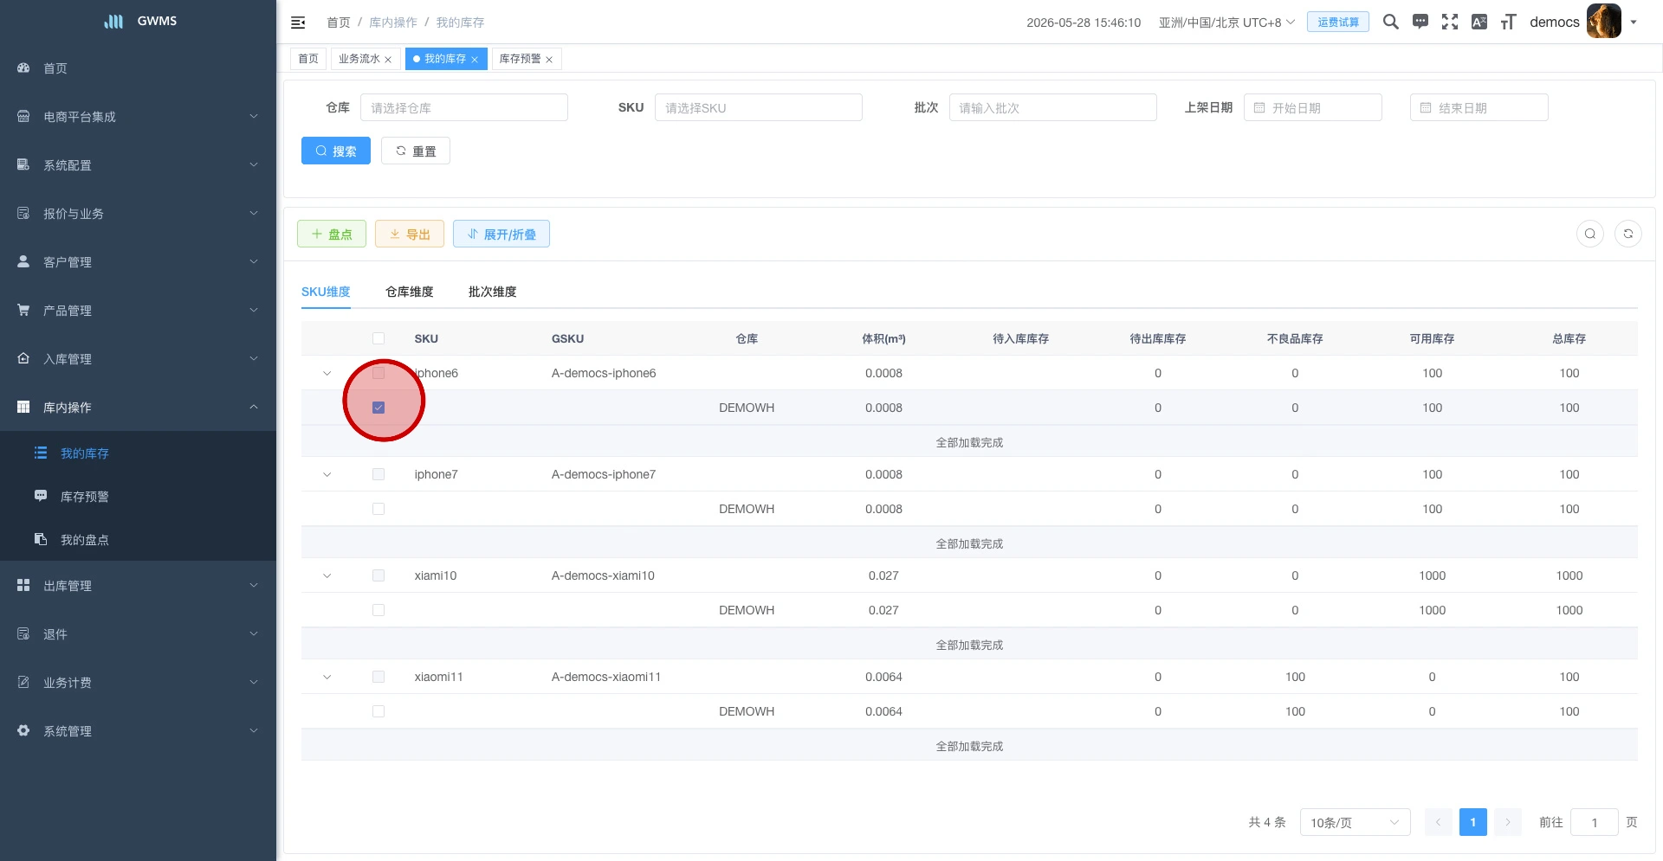
Task: Click the 展开/折叠 expand-collapse button
Action: coord(501,234)
